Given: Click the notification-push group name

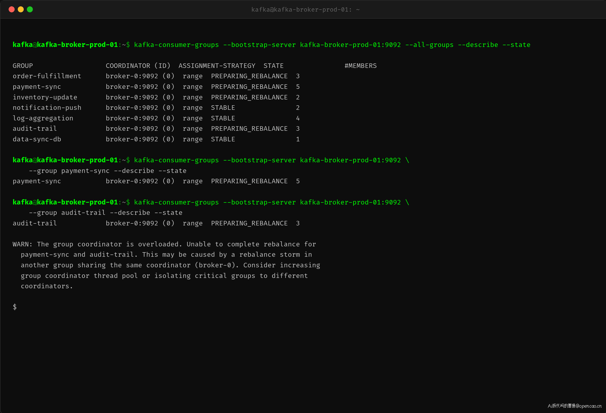Looking at the screenshot, I should [47, 108].
